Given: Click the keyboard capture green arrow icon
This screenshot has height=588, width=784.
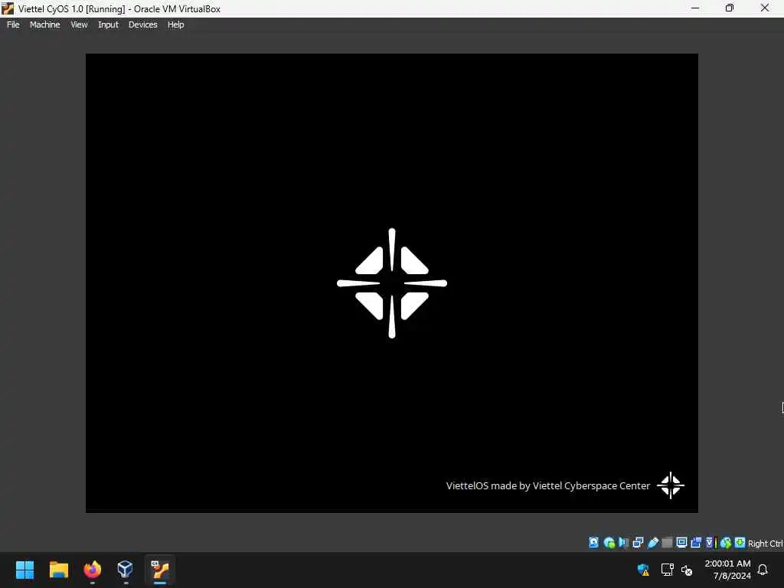Looking at the screenshot, I should pyautogui.click(x=740, y=543).
